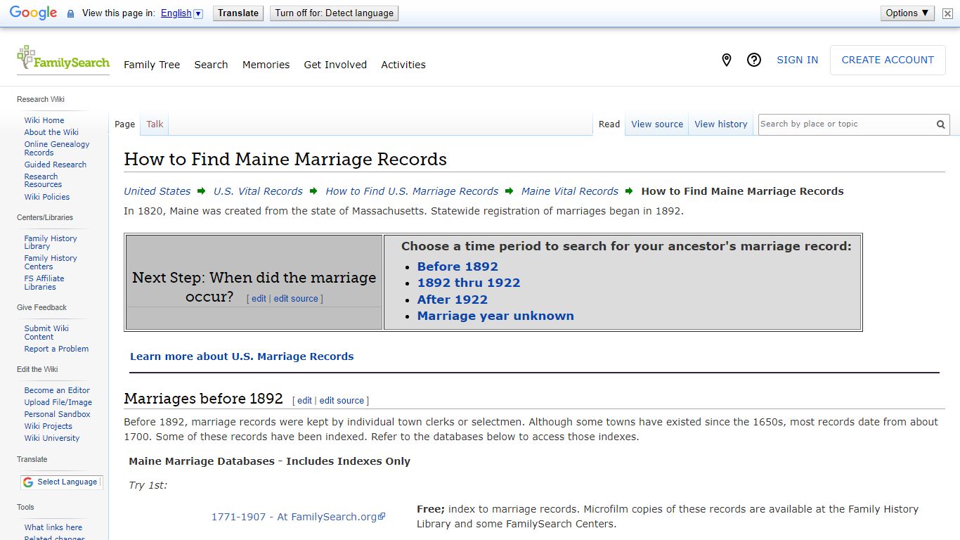The height and width of the screenshot is (540, 960).
Task: Open 1771-1907 - At FamilySearch.org link
Action: click(299, 517)
